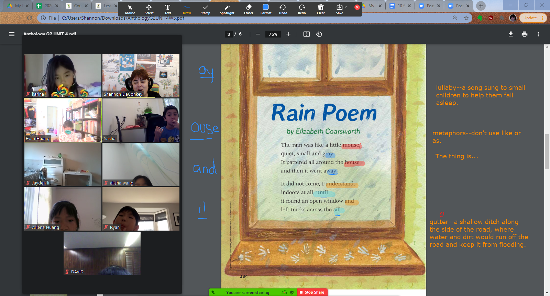Click the Chrome Update button

[532, 18]
